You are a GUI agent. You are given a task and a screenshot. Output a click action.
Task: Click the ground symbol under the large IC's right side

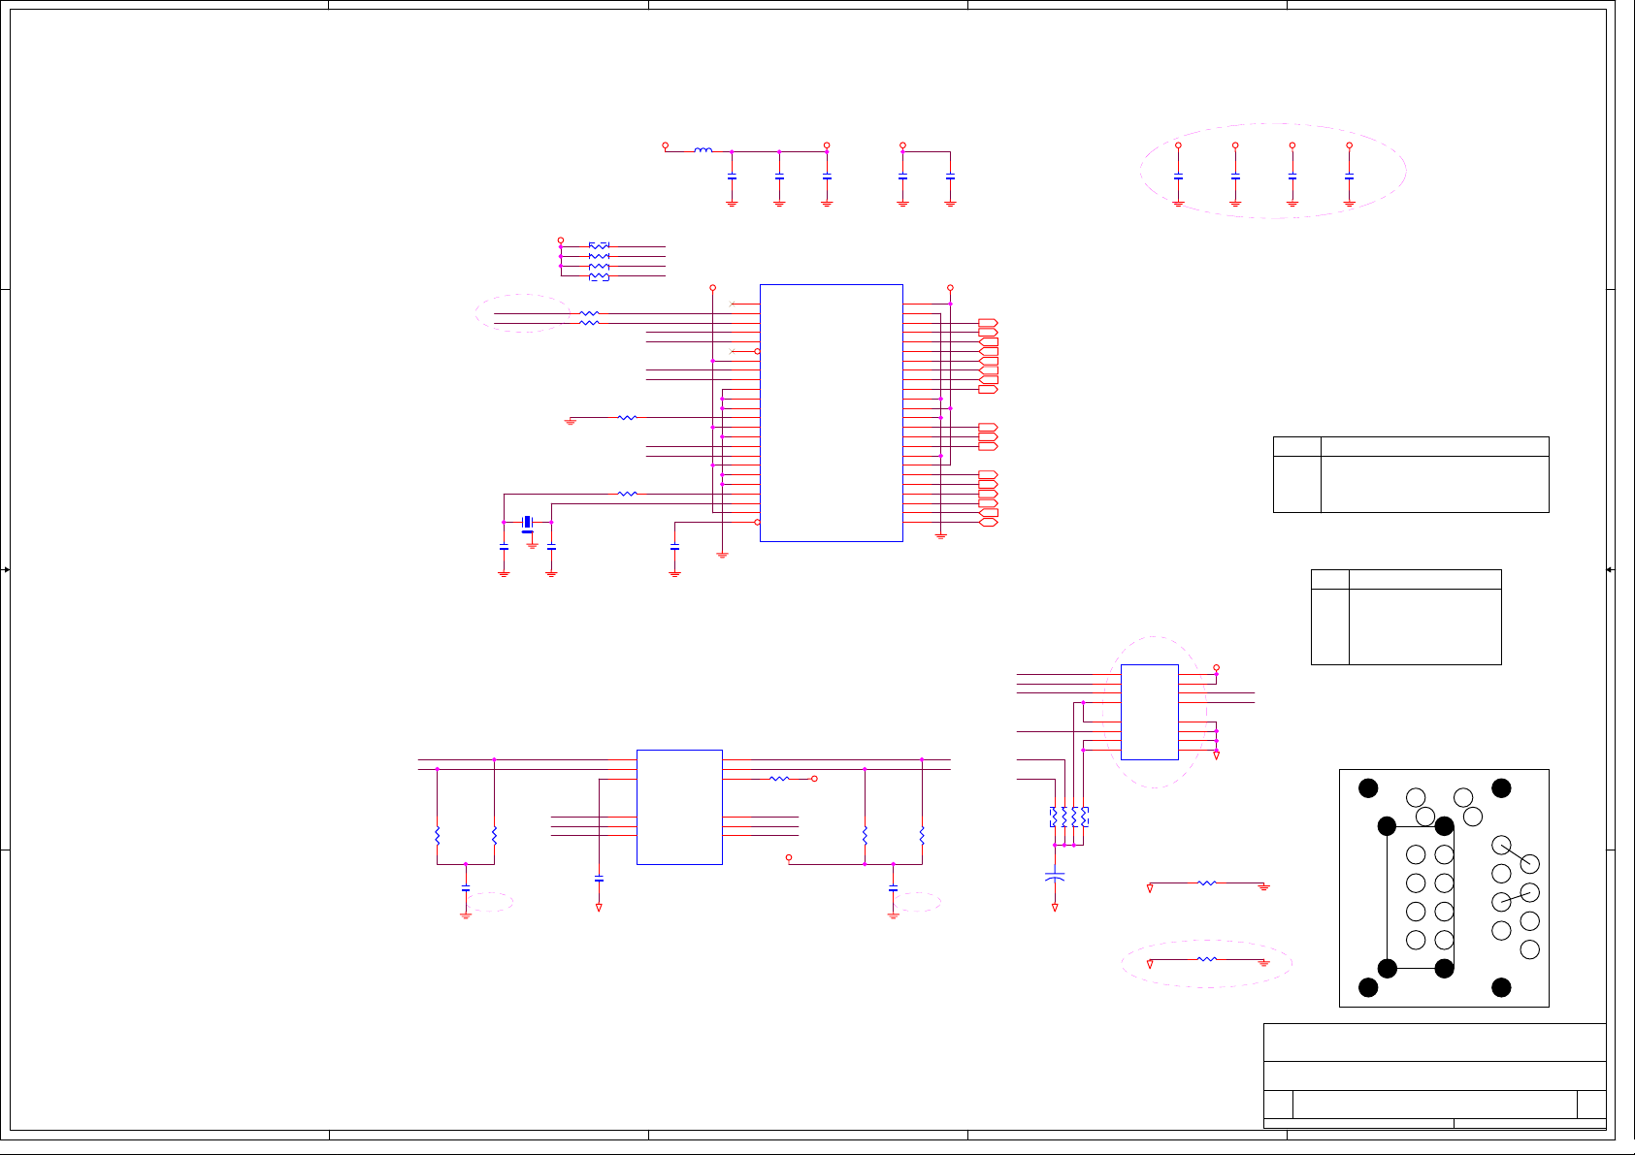(940, 535)
